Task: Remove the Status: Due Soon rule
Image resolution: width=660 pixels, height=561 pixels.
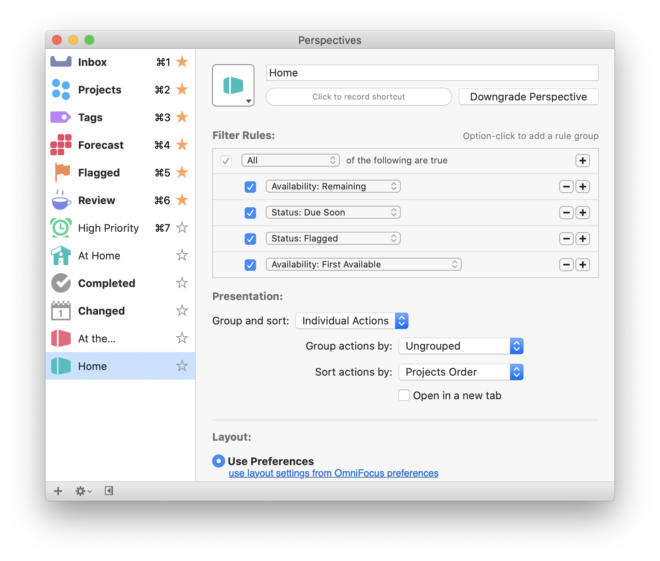Action: point(566,213)
